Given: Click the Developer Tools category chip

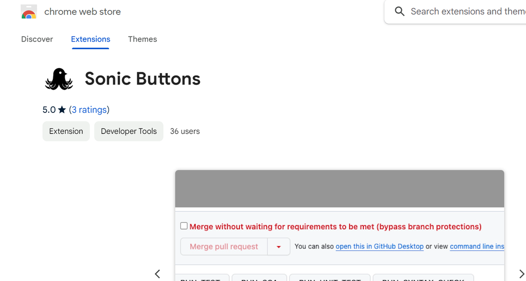Looking at the screenshot, I should 128,131.
